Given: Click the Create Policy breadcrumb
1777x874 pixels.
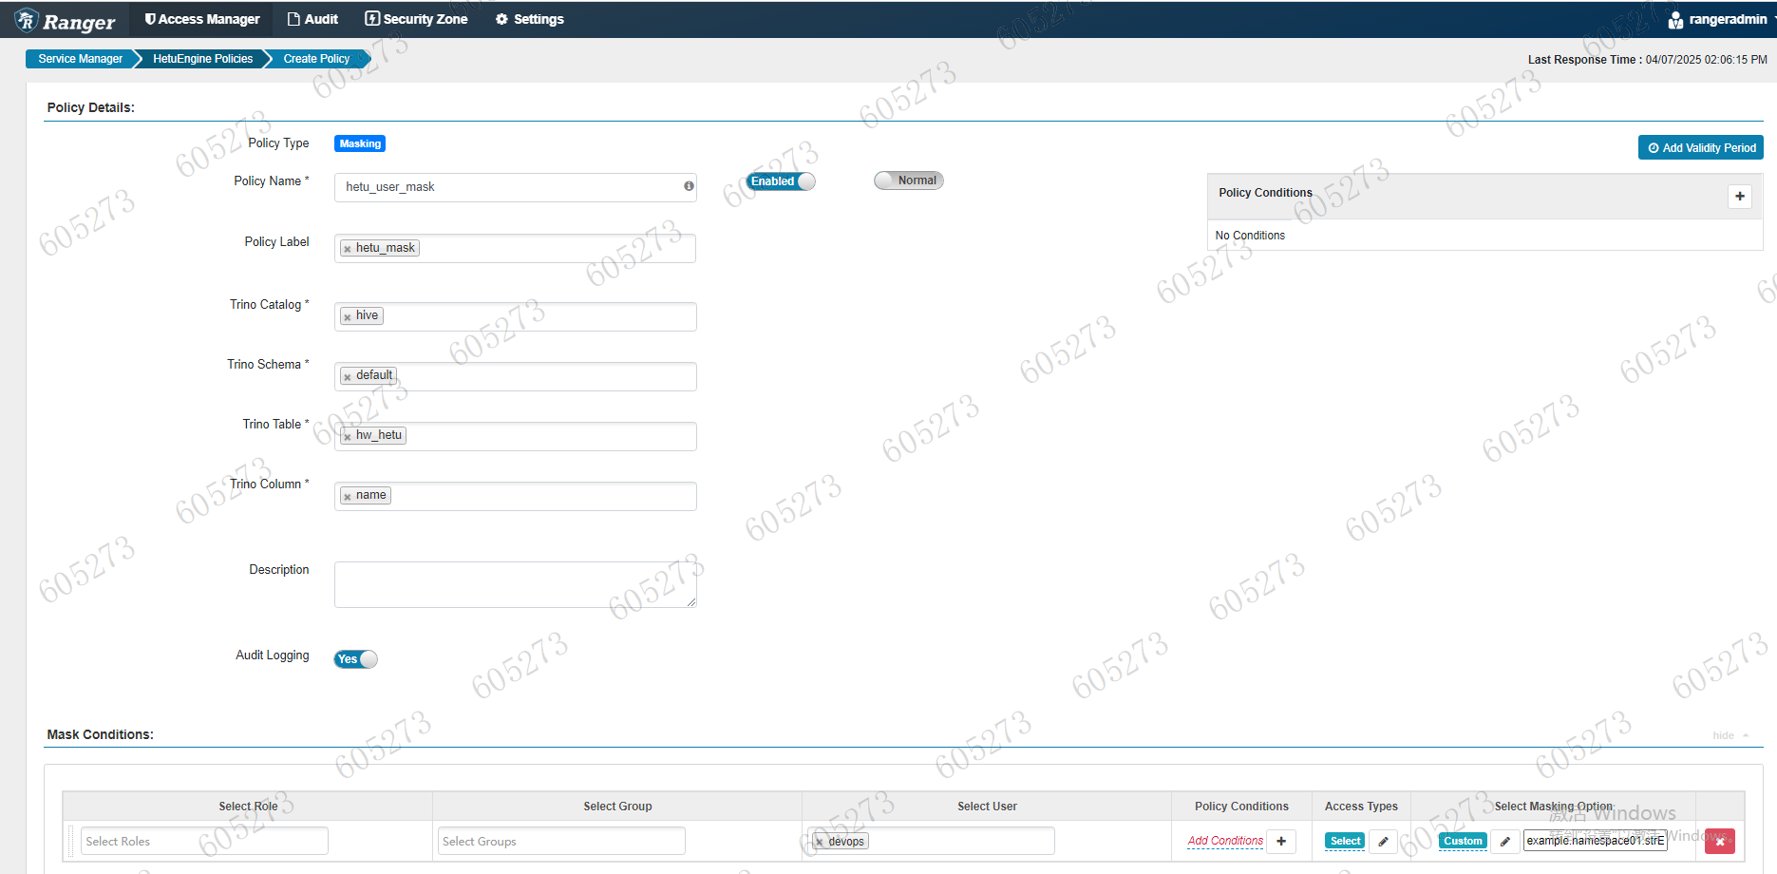Looking at the screenshot, I should pyautogui.click(x=316, y=59).
